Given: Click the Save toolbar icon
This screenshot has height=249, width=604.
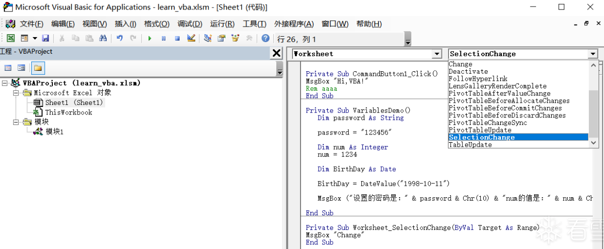Looking at the screenshot, I should pos(45,39).
